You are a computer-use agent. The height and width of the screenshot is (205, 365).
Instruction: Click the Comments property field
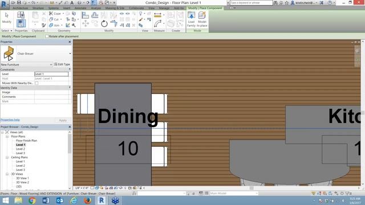coord(52,97)
